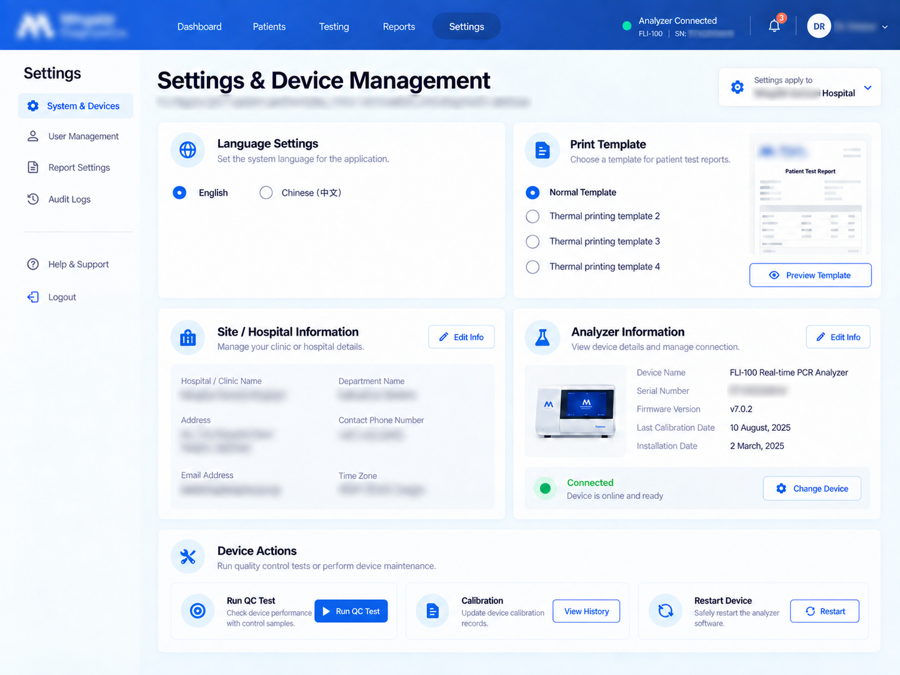
Task: Switch to the Testing tab
Action: point(334,27)
